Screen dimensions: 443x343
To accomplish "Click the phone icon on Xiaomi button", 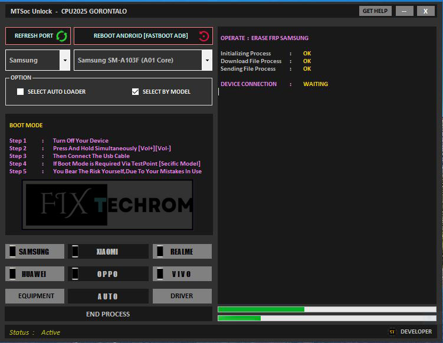I will click(75, 251).
